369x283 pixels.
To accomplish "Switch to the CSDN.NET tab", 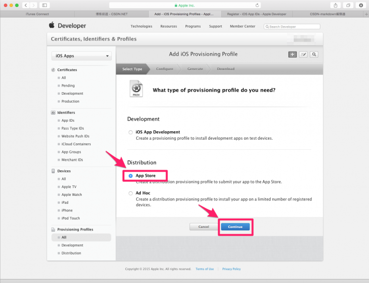I will click(x=111, y=14).
